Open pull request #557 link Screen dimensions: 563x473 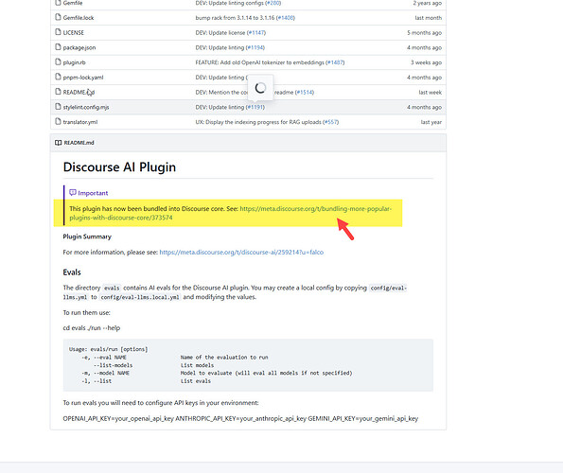tap(330, 122)
